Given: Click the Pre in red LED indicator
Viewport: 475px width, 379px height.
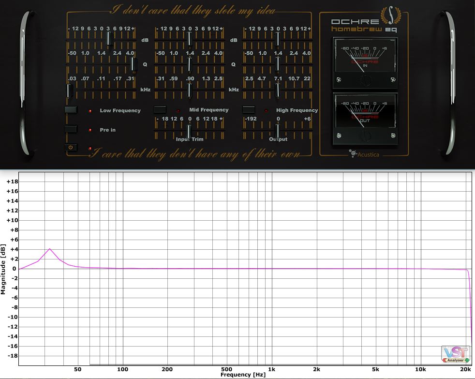Looking at the screenshot, I should [x=90, y=130].
